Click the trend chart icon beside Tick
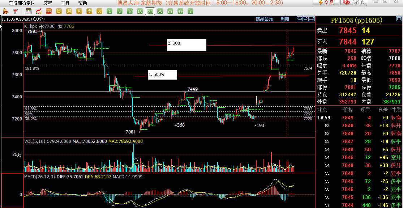This screenshot has width=403, height=208. (x=38, y=11)
